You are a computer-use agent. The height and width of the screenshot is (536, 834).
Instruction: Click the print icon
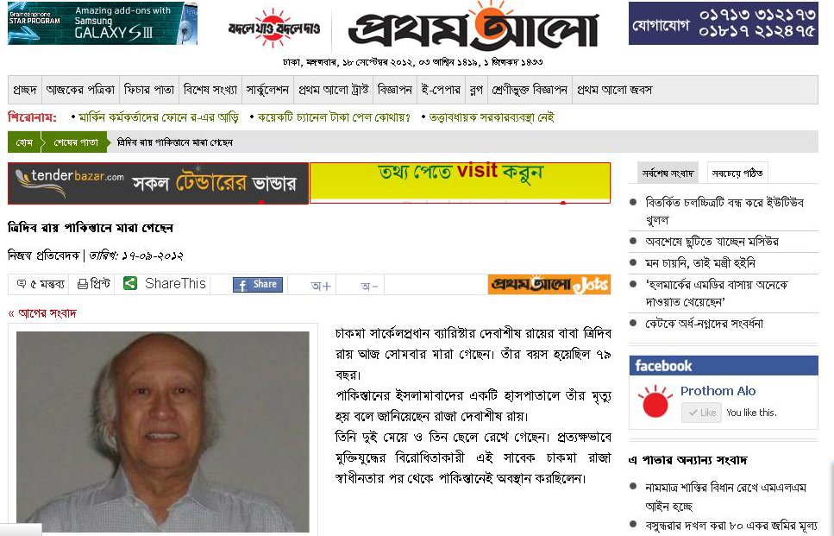click(83, 284)
